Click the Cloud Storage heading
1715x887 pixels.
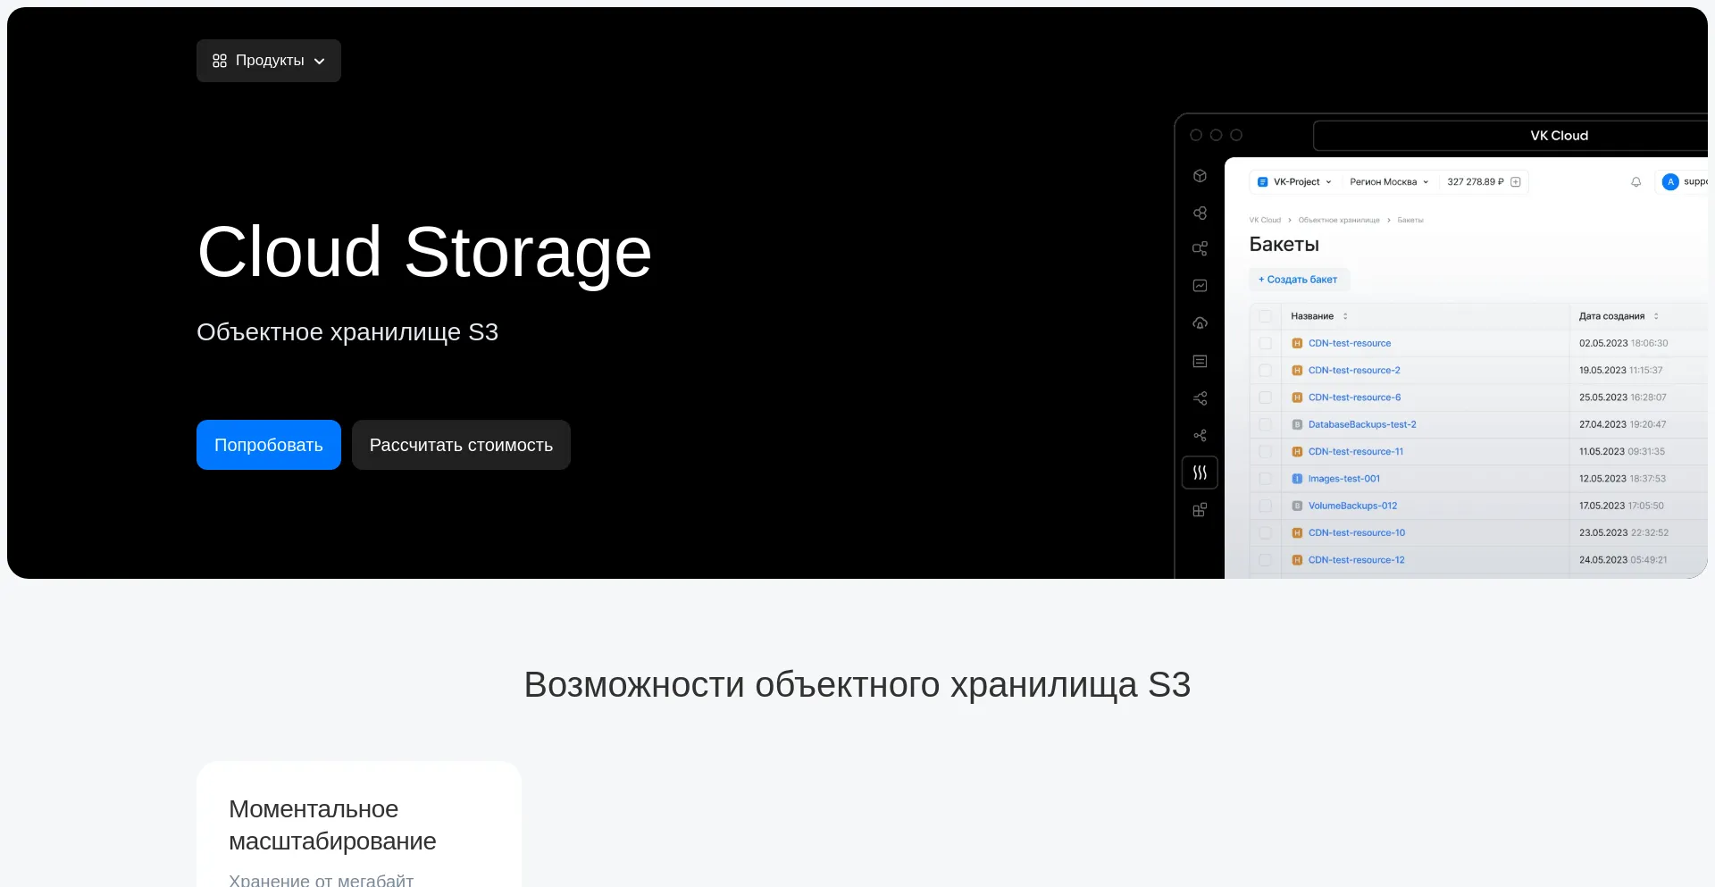click(x=424, y=253)
